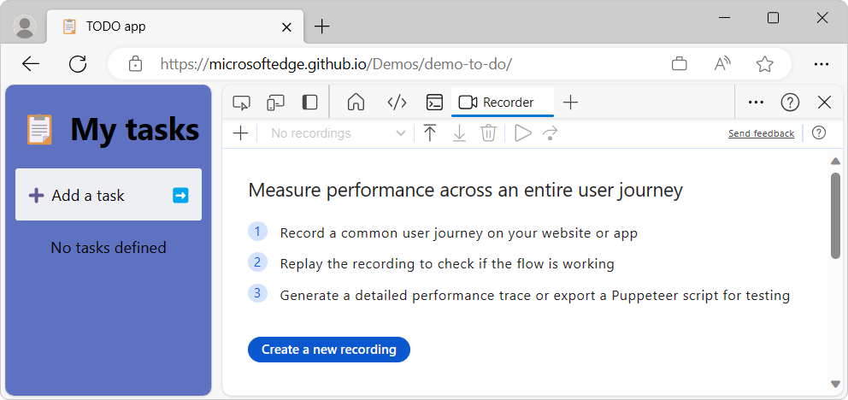Open the Customize DevTools ellipsis menu
This screenshot has height=400, width=848.
coord(756,103)
